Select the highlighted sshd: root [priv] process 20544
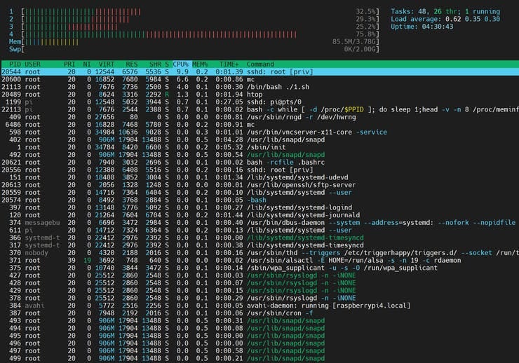The image size is (519, 363). [x=259, y=71]
